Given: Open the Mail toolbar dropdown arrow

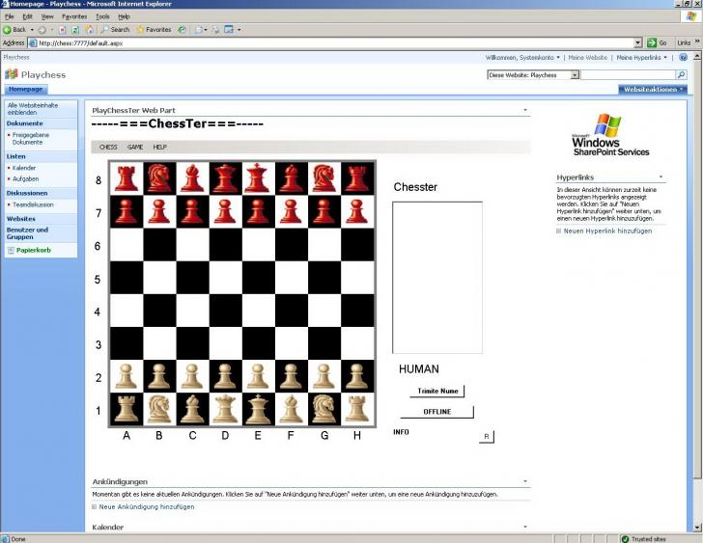Looking at the screenshot, I should click(x=206, y=30).
